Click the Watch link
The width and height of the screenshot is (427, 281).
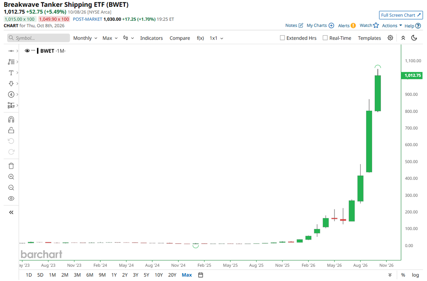point(366,25)
